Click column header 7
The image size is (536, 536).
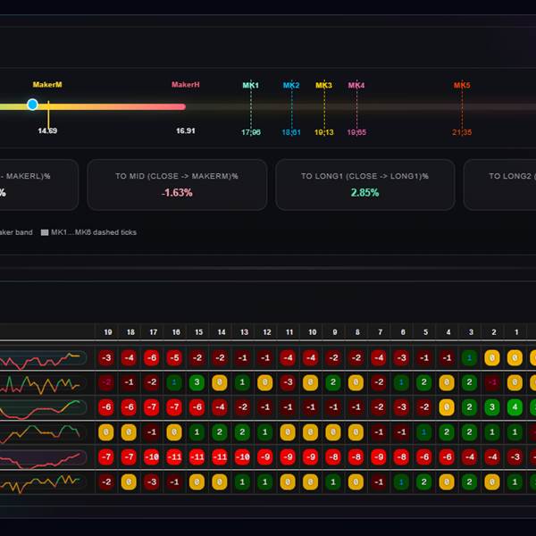(381, 332)
